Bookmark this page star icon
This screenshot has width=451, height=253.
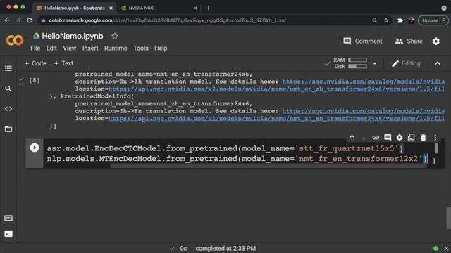(386, 20)
